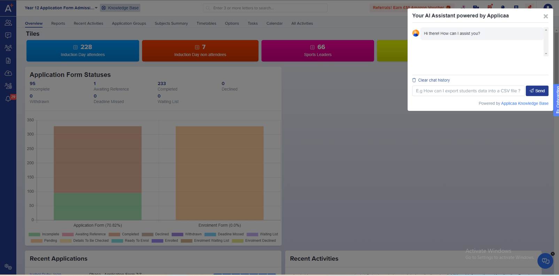Open settings gears icon at sidebar bottom

8,267
